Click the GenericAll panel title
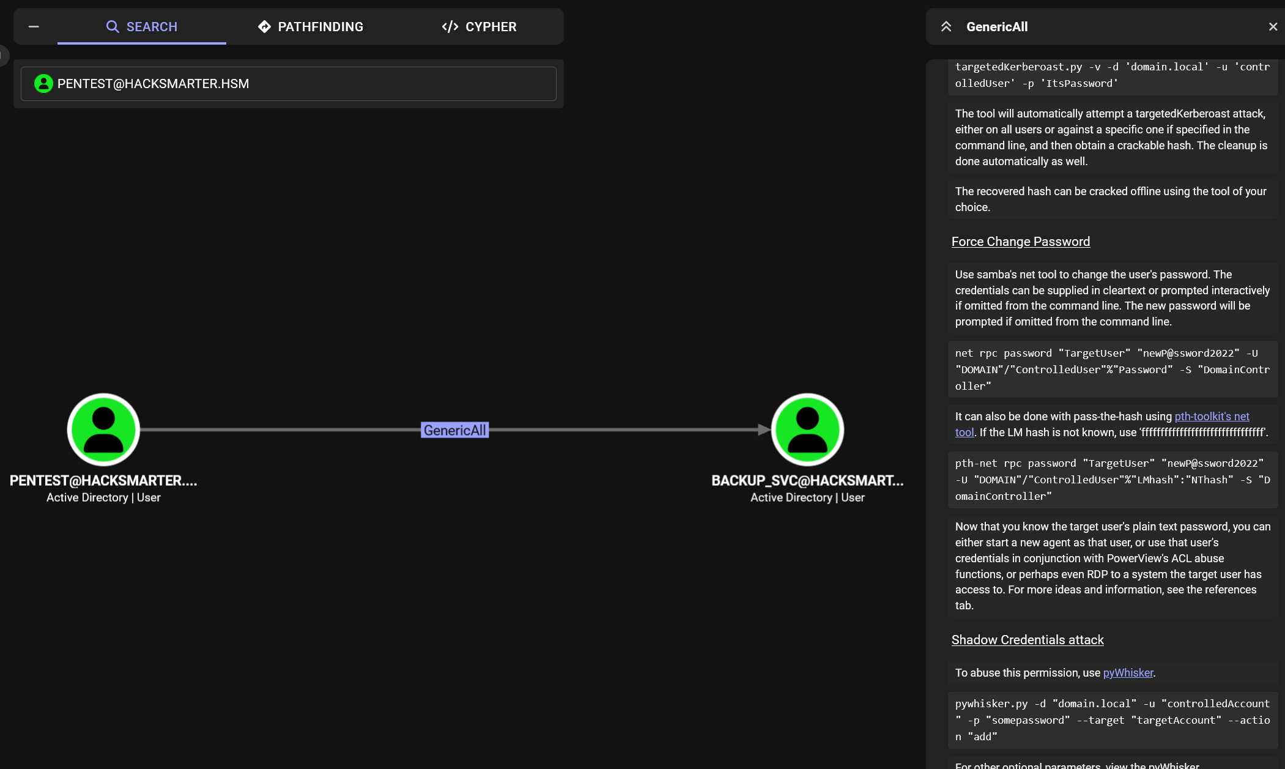 click(x=997, y=27)
